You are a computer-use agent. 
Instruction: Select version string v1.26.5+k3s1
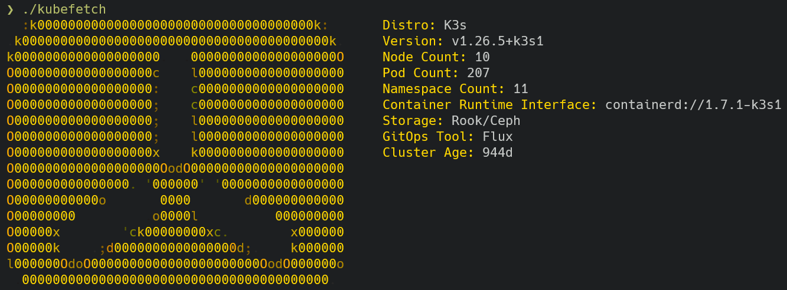coord(497,41)
